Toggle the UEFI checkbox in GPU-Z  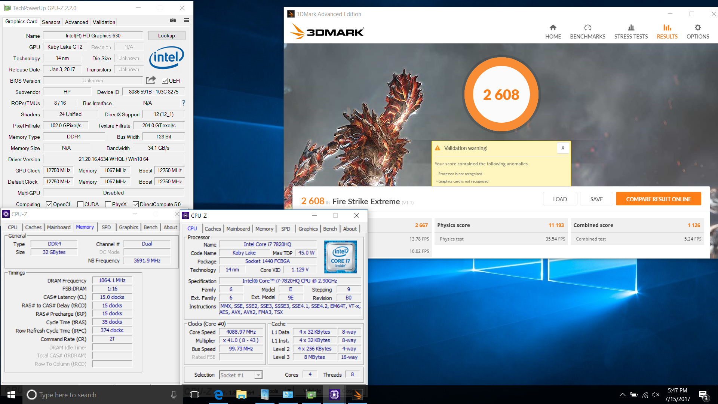[165, 80]
